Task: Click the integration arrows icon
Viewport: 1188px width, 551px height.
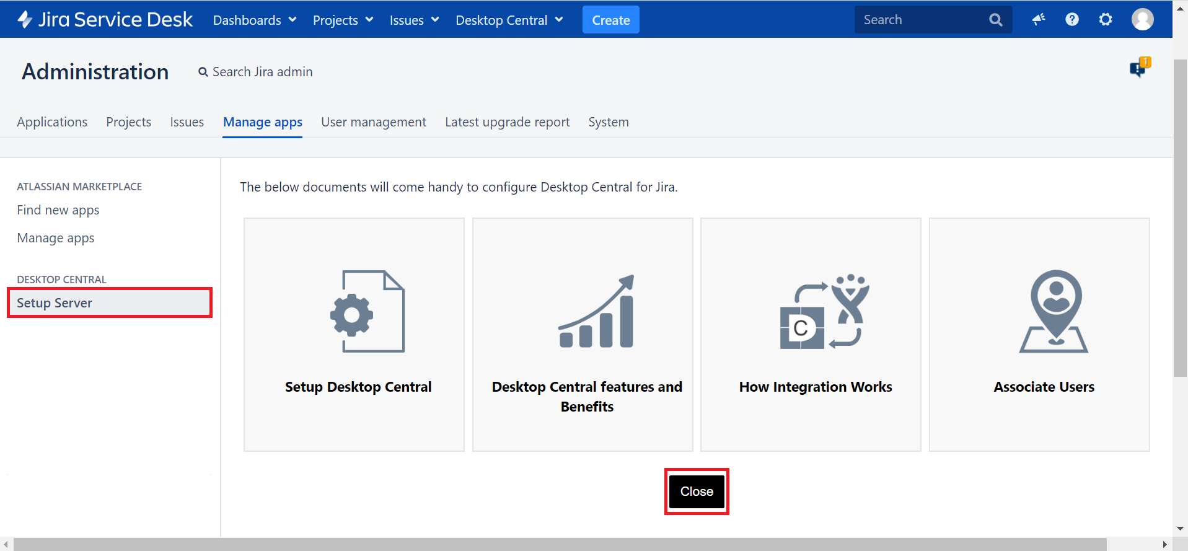Action: tap(824, 311)
